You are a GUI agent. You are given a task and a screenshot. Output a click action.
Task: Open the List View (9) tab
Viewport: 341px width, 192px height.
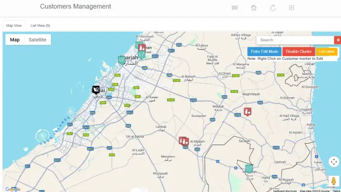pos(40,26)
